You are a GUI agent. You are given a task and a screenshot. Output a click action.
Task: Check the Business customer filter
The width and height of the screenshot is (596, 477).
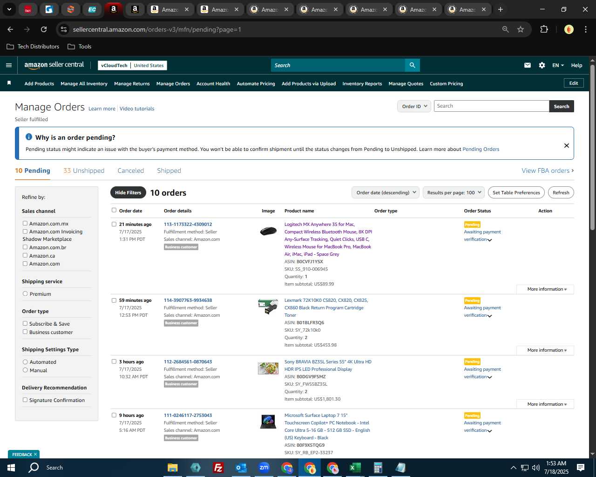pyautogui.click(x=25, y=332)
